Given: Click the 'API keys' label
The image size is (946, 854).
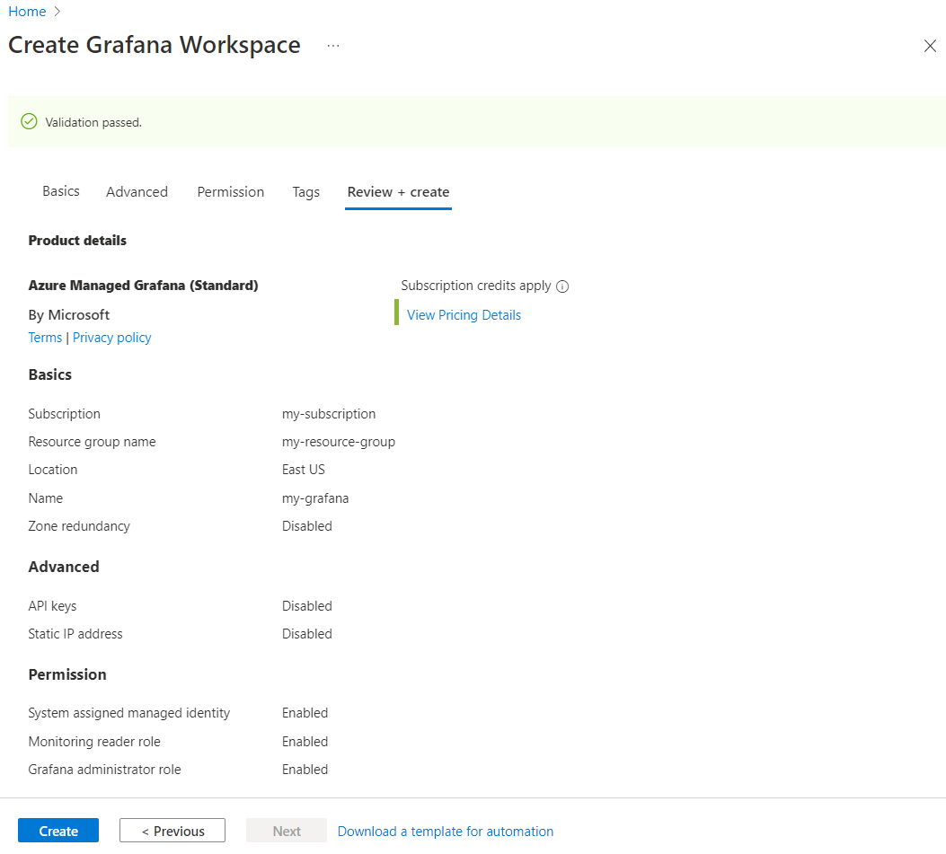Looking at the screenshot, I should 52,606.
